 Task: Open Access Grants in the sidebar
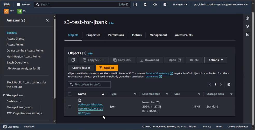(x=15, y=39)
